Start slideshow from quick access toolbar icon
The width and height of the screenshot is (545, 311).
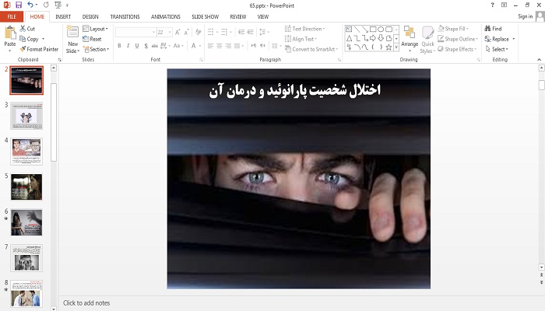tap(58, 5)
